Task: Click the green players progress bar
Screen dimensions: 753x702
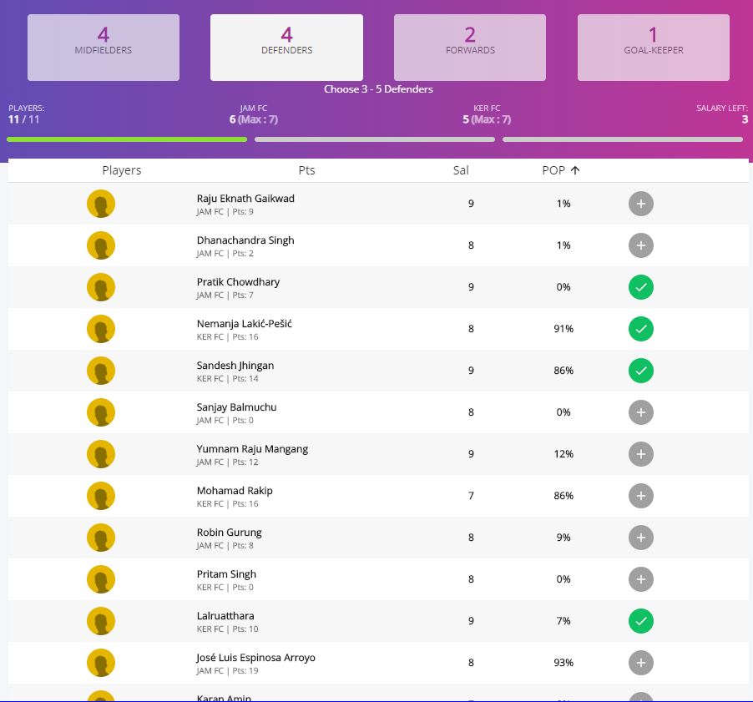Action: (x=127, y=139)
